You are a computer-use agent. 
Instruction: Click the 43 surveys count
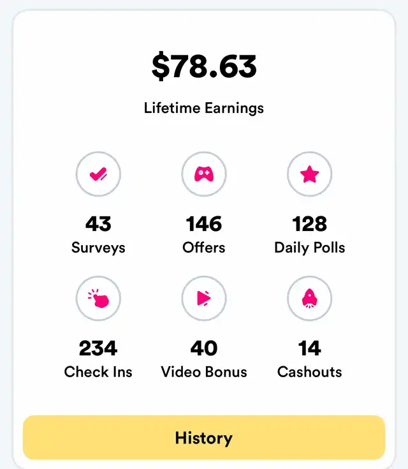tap(98, 224)
